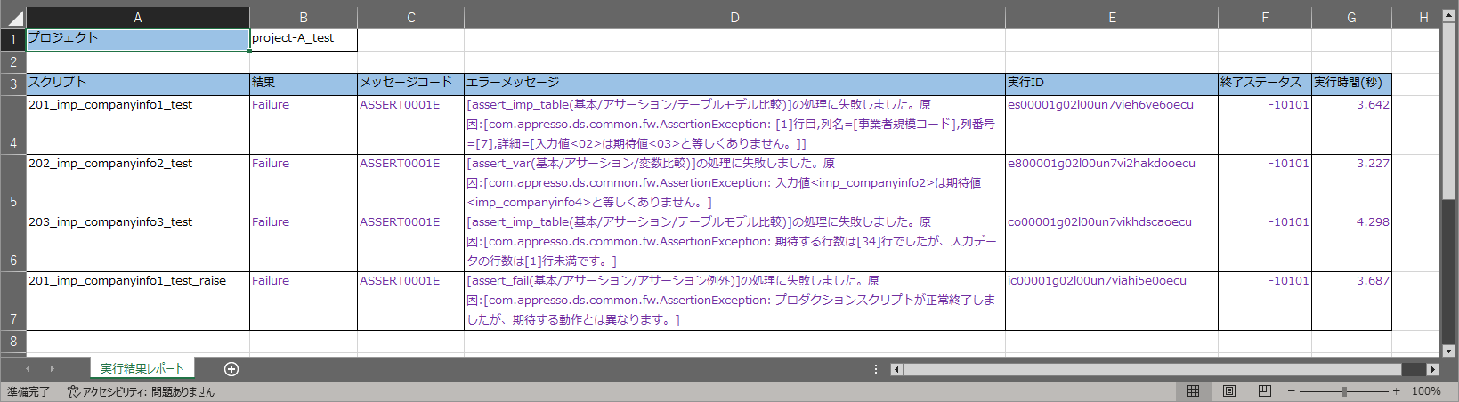Select cell 201_imp_companyinfo1_test
Viewport: 1459px width, 402px height.
pyautogui.click(x=138, y=125)
